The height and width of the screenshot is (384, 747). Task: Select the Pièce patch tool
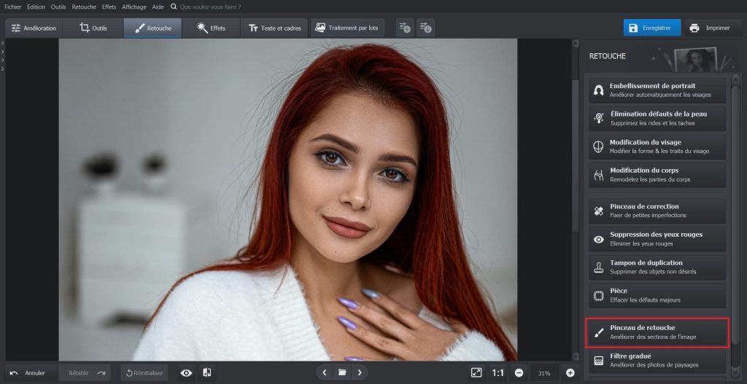coord(657,295)
